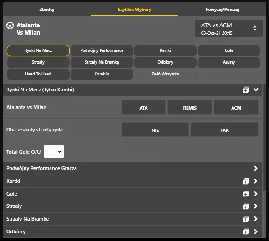Select the Asysty filter pill
Screen dimensions: 269x241
229,62
